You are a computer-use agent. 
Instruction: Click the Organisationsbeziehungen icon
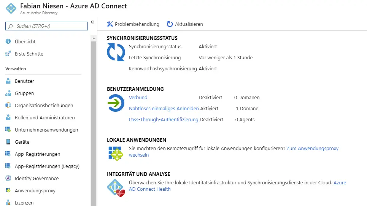pos(8,105)
